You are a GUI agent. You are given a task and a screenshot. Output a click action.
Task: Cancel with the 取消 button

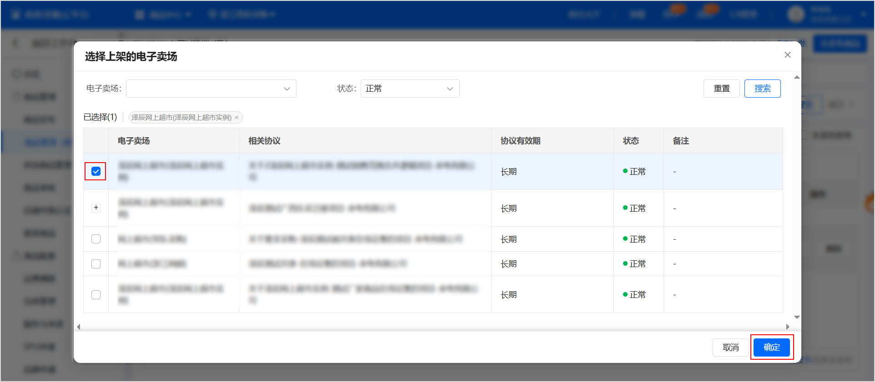730,347
